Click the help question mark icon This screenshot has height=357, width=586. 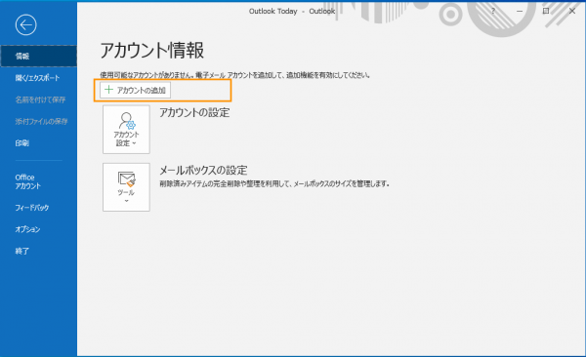493,11
